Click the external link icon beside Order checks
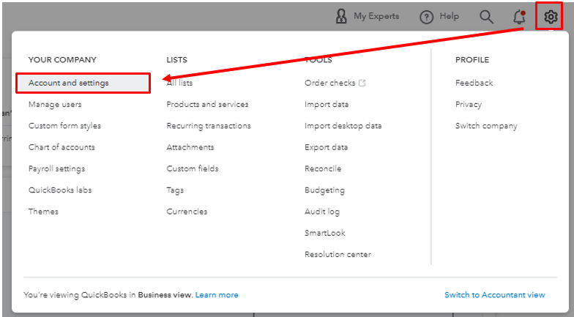 coord(362,83)
